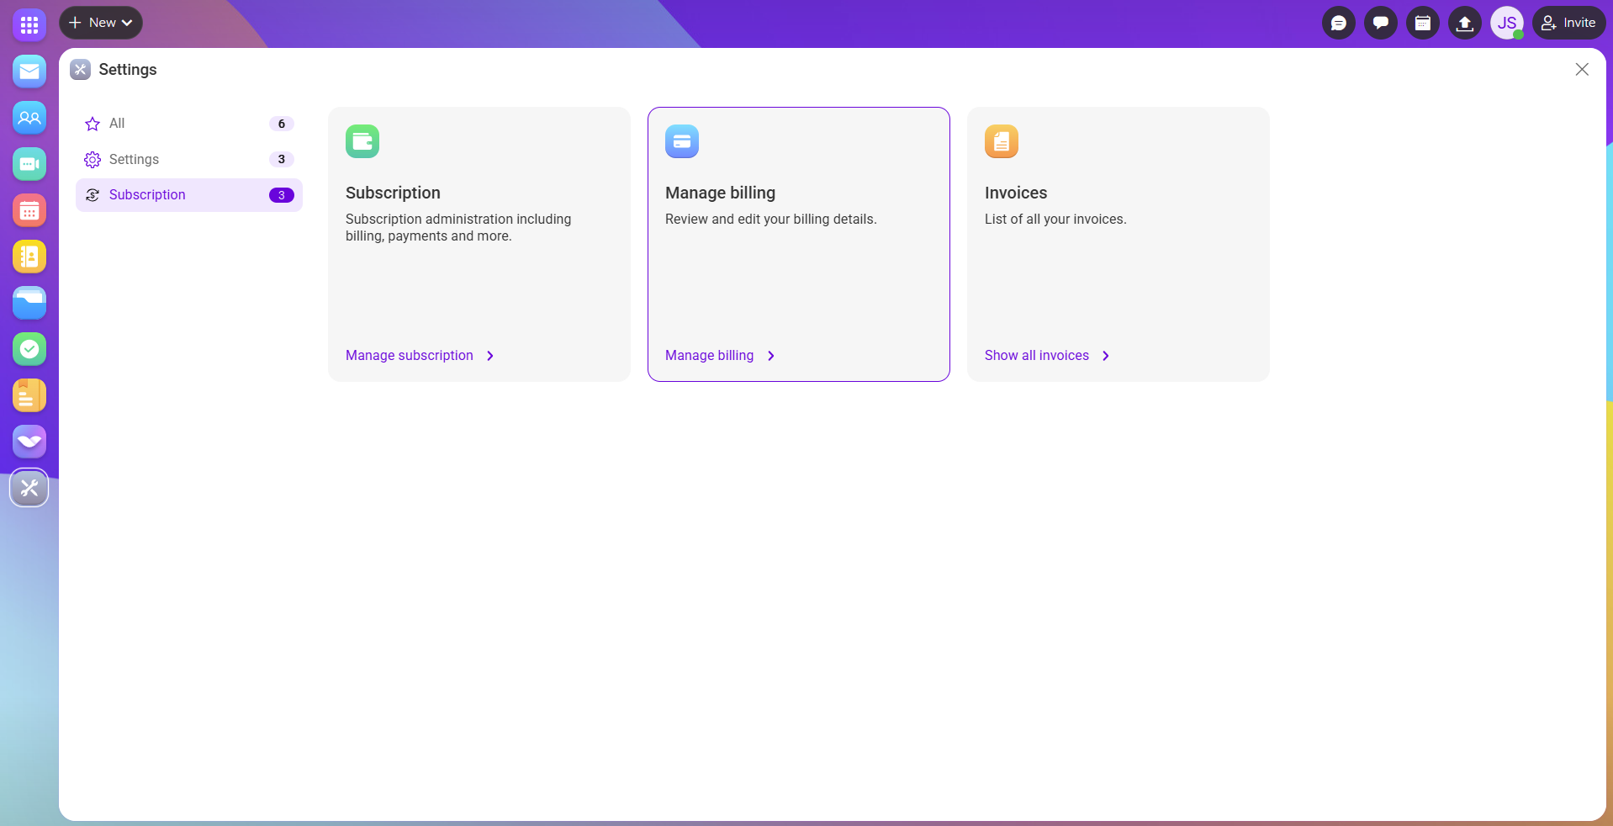This screenshot has width=1613, height=826.
Task: Open the app launcher grid icon
Action: click(x=29, y=25)
